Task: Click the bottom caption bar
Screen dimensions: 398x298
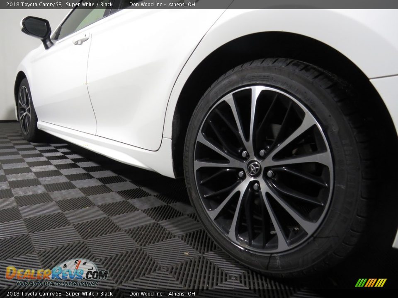Action: tap(199, 293)
